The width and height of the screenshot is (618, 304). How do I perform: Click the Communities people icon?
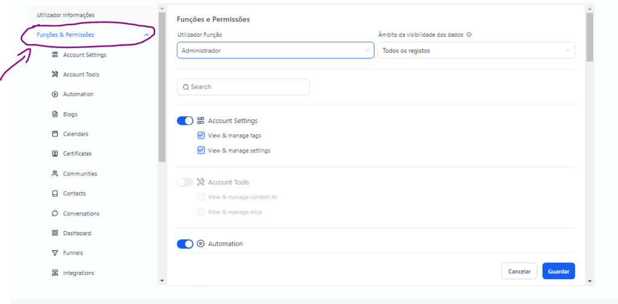point(55,174)
